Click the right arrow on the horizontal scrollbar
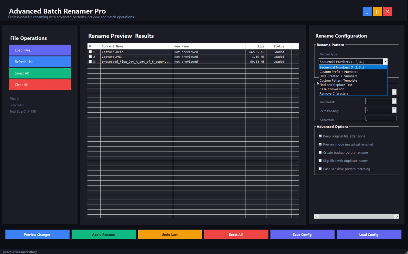 coord(397,216)
